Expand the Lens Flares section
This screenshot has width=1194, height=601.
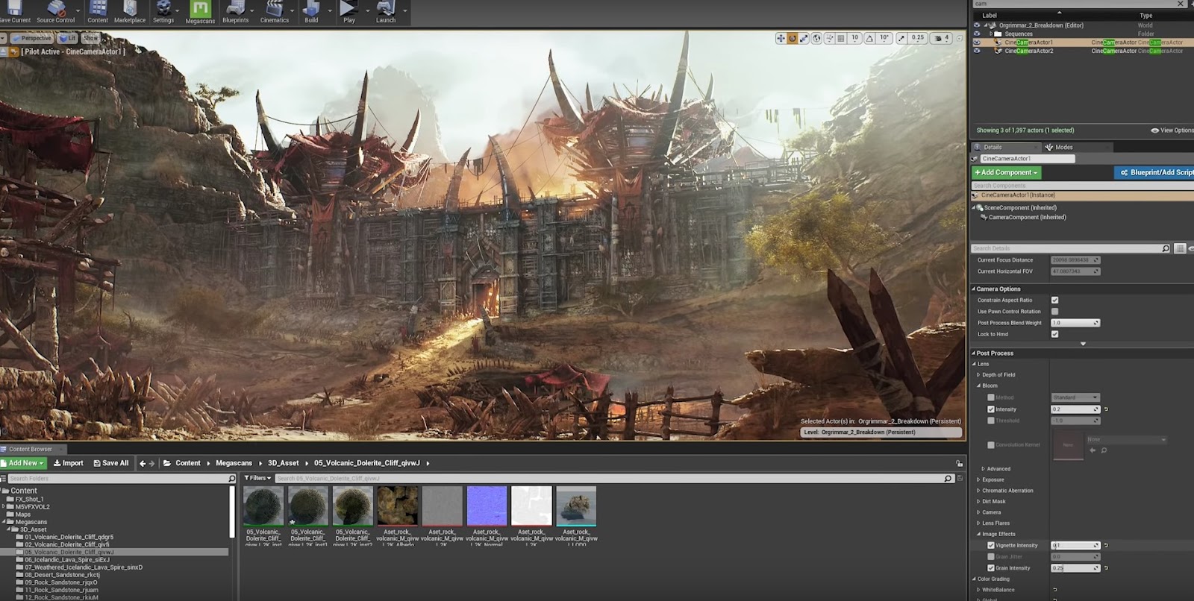978,523
